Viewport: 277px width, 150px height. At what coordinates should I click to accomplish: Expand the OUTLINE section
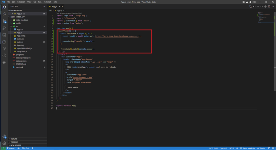click(14, 139)
